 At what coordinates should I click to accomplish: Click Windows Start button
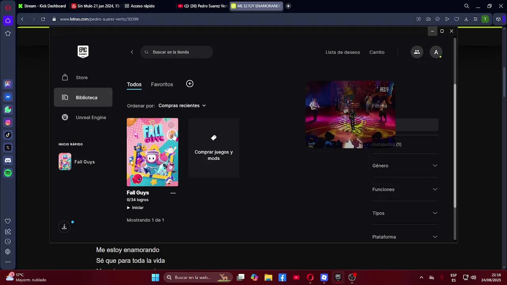(155, 277)
